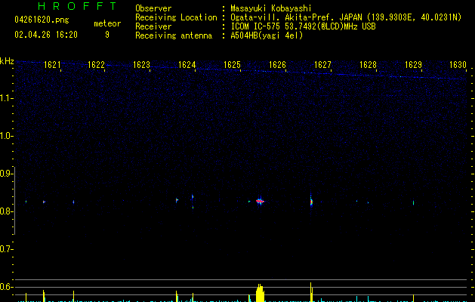This screenshot has width=475, height=302.
Task: Select the Ogata-vill. Akita-Pref. JAPAN location text
Action: 346,17
